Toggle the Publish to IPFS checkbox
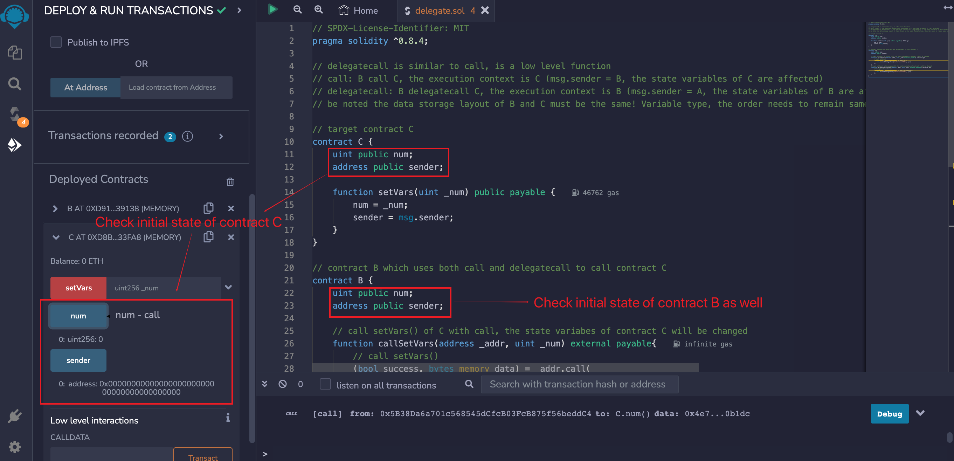 (x=56, y=42)
